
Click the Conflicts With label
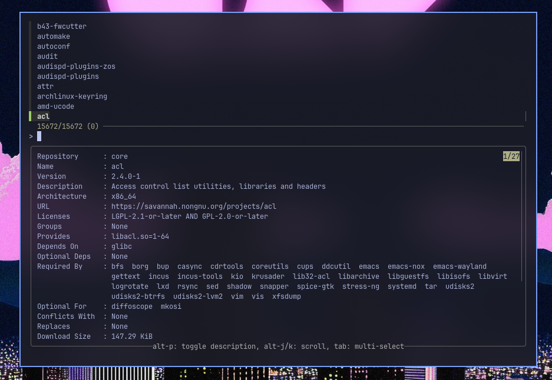click(66, 316)
